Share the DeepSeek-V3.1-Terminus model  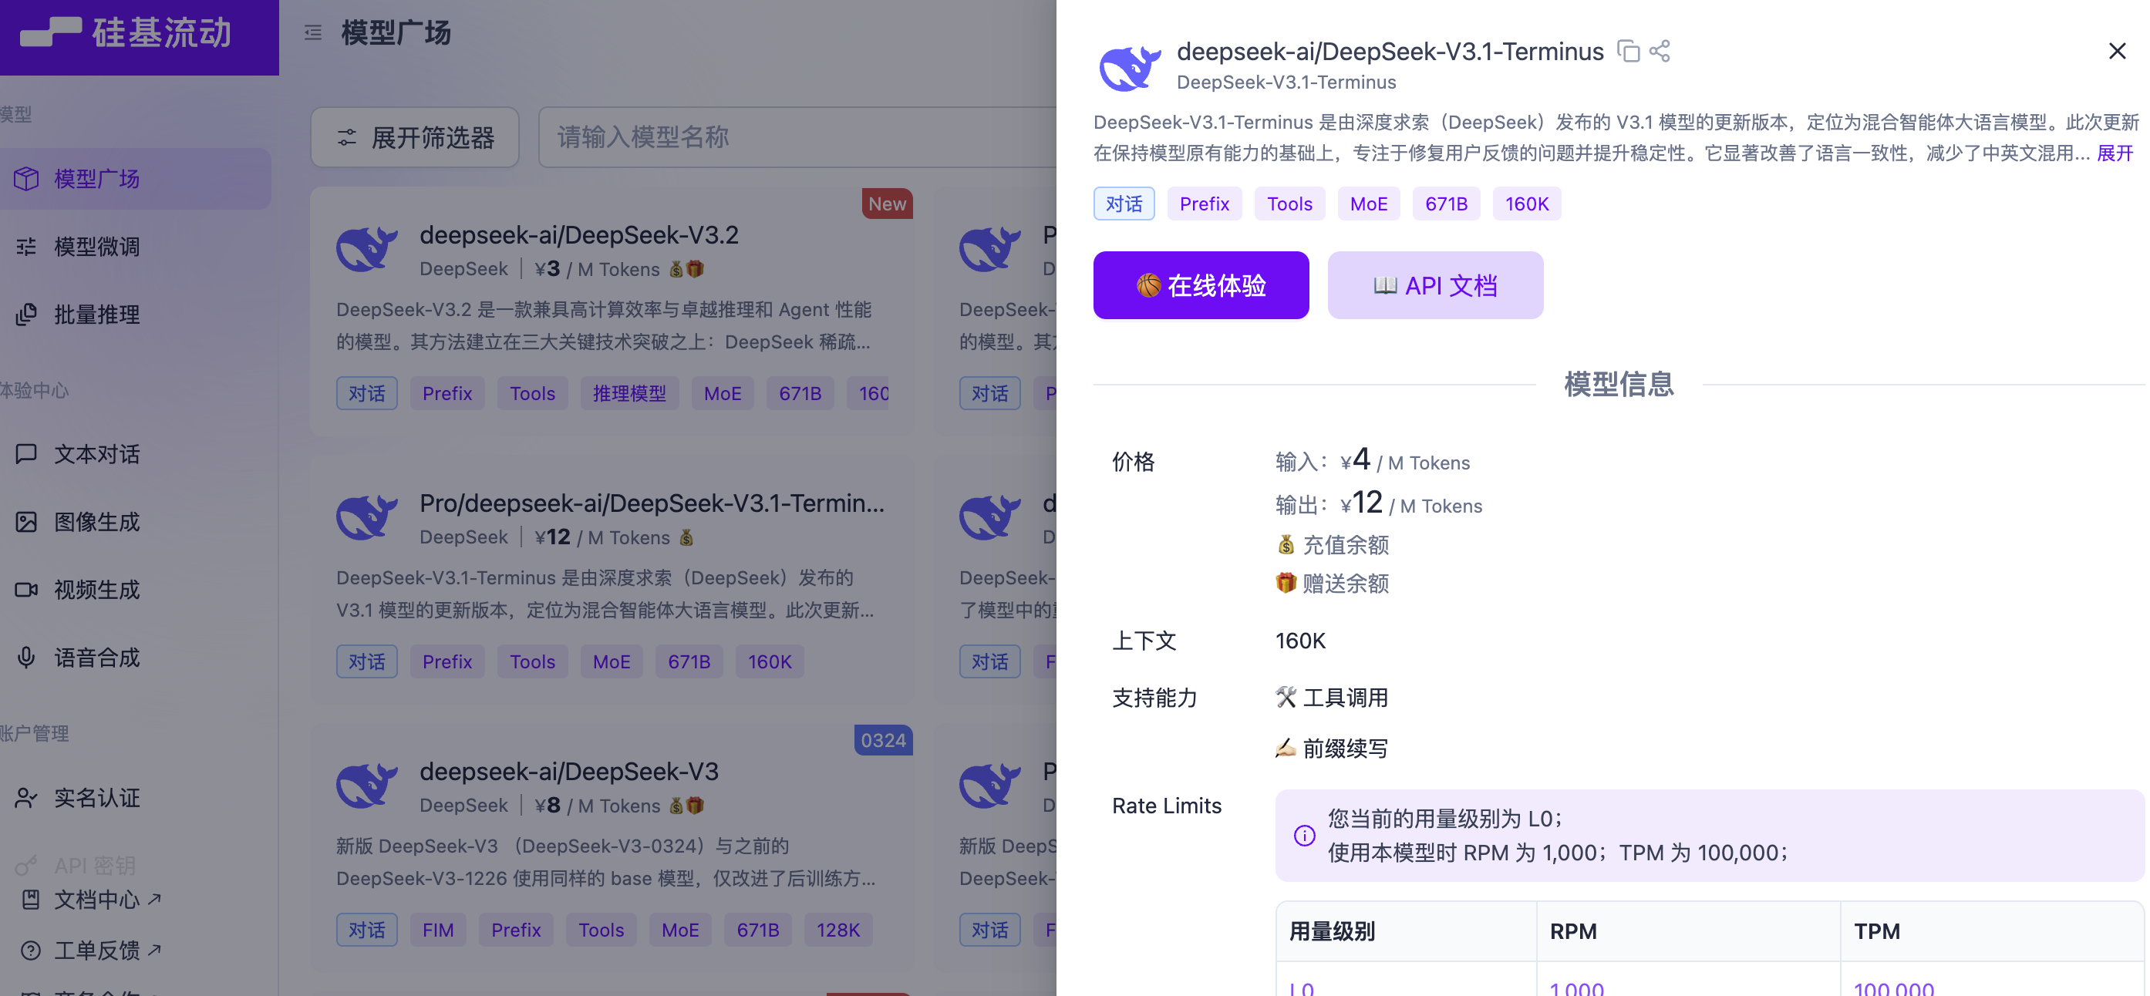pyautogui.click(x=1660, y=51)
